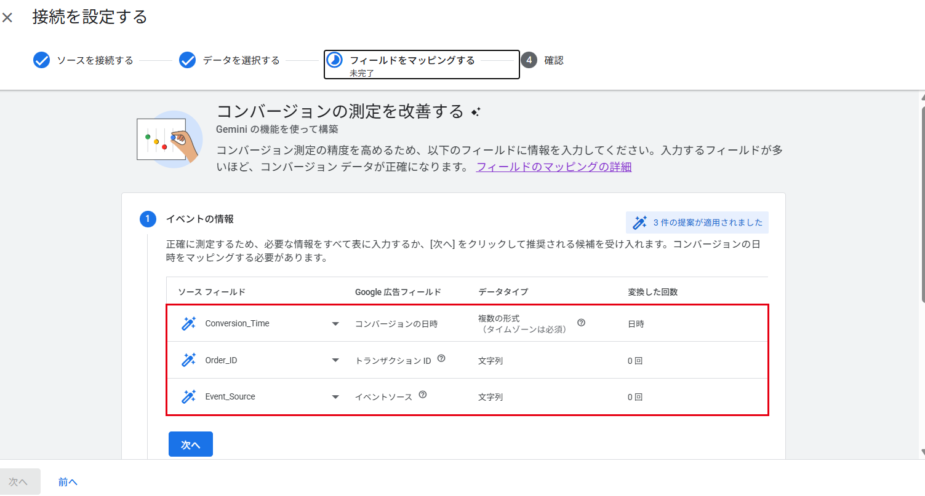The image size is (925, 496).
Task: Click the イベントの情報 section heading
Action: [200, 219]
